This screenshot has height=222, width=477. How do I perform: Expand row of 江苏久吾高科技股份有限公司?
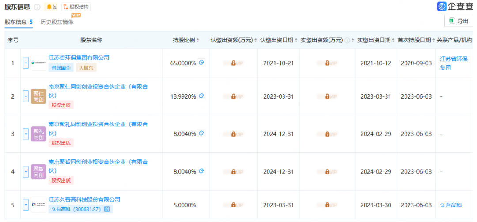click(26, 205)
